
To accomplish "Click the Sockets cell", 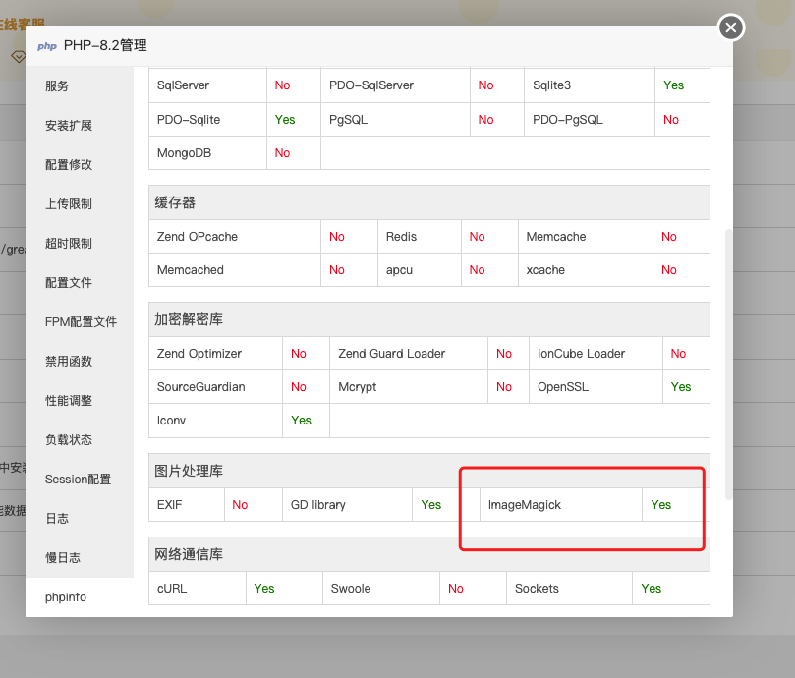I will [569, 589].
